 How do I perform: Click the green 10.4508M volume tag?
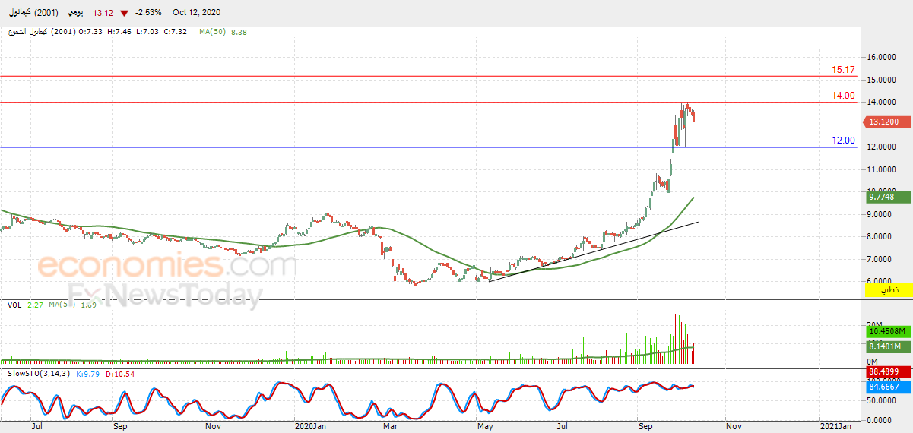(886, 331)
